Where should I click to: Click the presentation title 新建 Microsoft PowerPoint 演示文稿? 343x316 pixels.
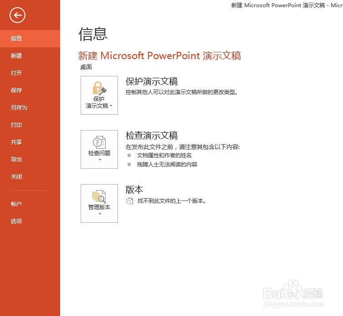coord(160,55)
